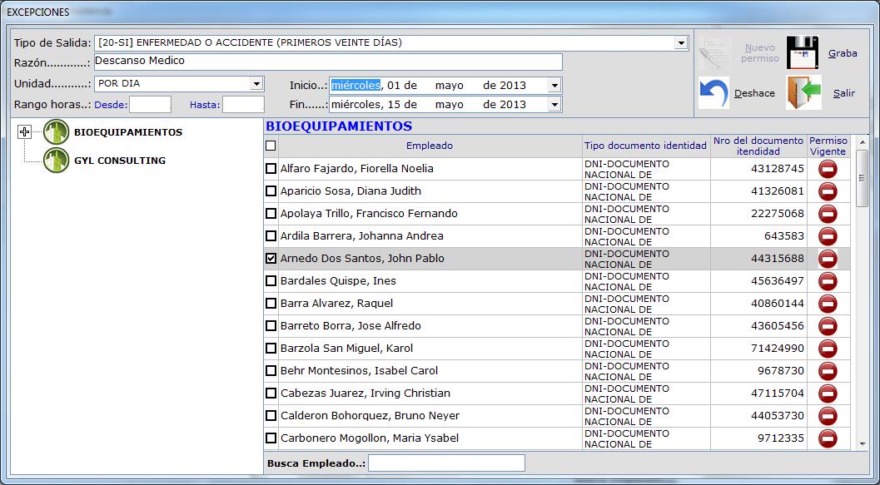The width and height of the screenshot is (880, 485).
Task: Focus the Busca Empleado search field
Action: coord(447,463)
